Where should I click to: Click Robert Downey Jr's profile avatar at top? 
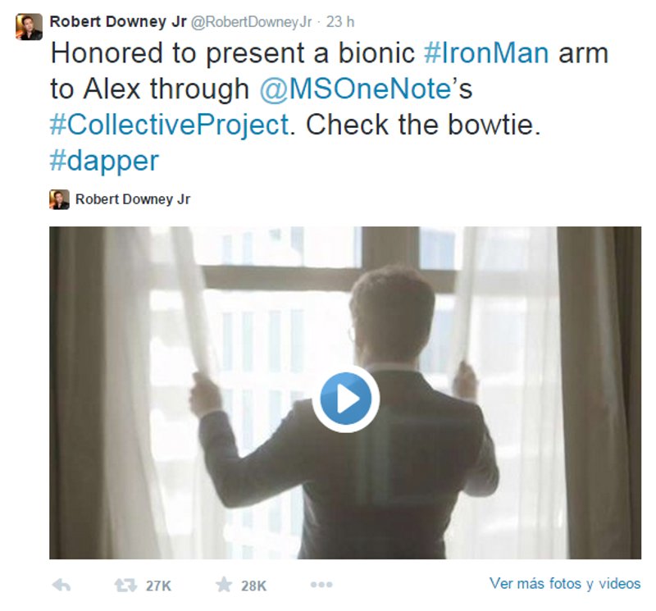pyautogui.click(x=29, y=26)
